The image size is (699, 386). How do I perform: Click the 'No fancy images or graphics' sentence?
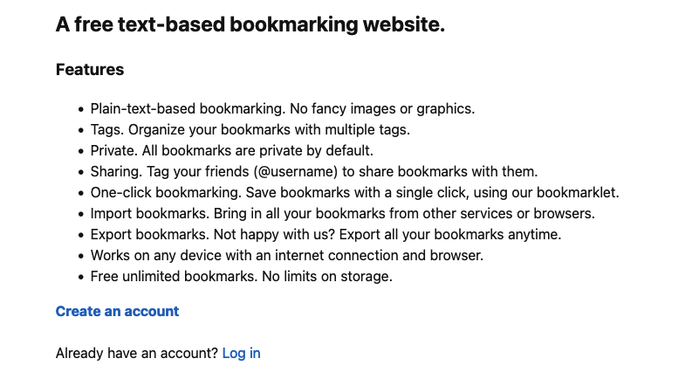coord(382,108)
